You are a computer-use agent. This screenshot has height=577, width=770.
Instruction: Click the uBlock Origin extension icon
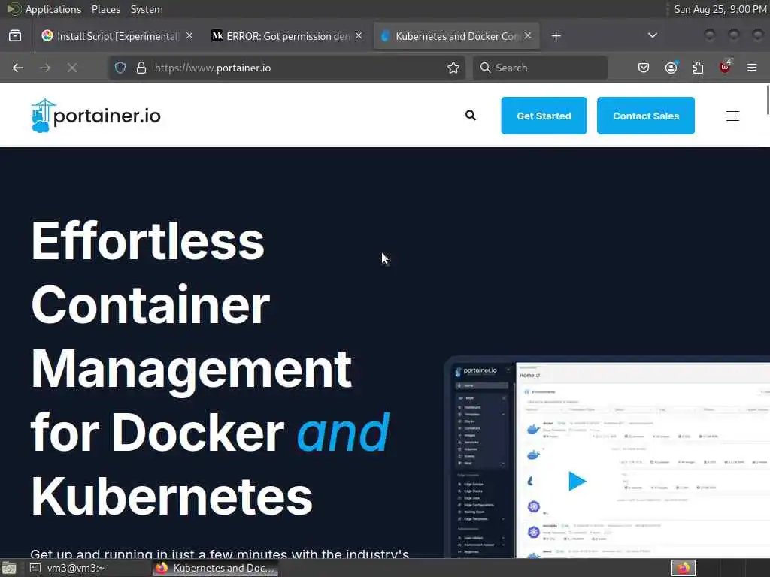point(725,67)
